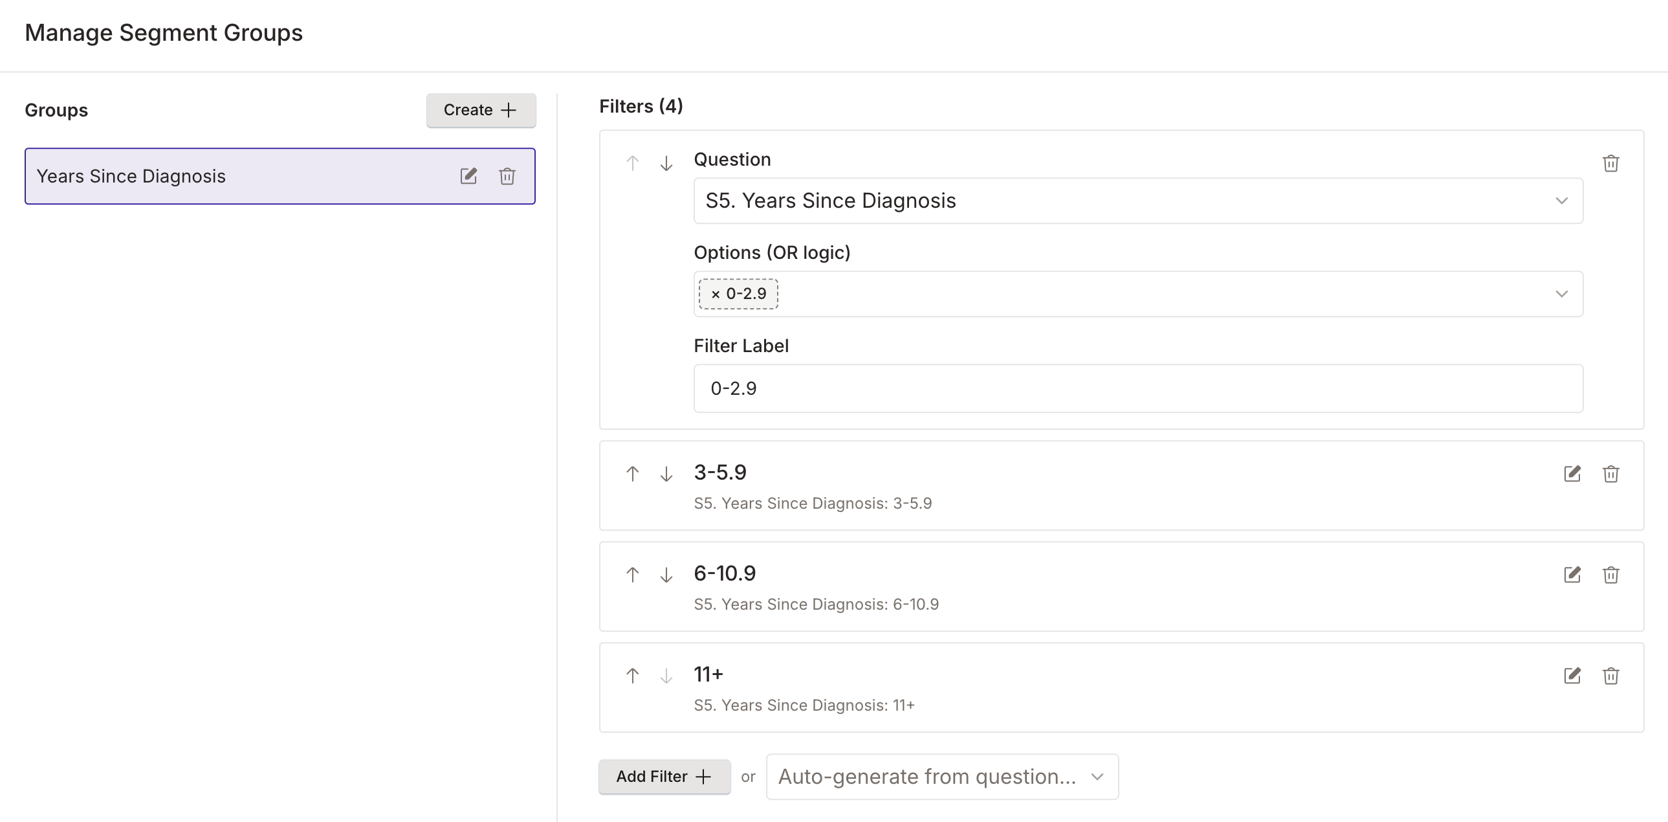Delete the 3-5.9 filter
Image resolution: width=1668 pixels, height=822 pixels.
(x=1611, y=474)
